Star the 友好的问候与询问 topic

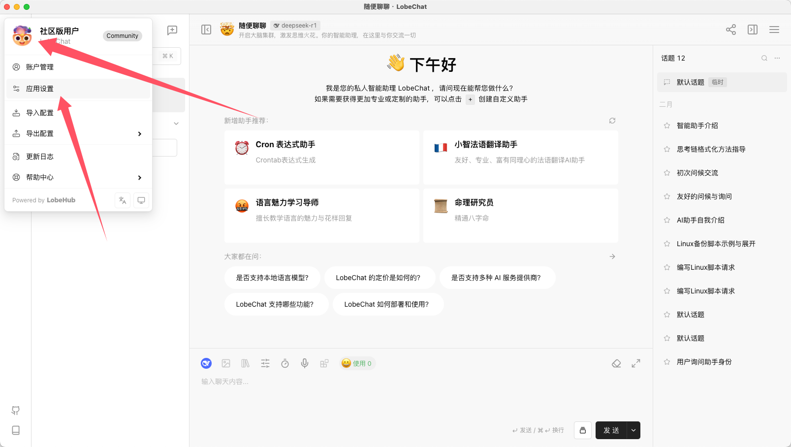click(667, 196)
